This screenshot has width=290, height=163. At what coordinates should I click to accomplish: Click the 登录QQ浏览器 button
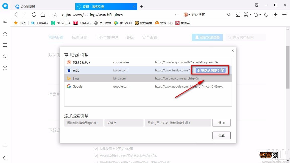(207, 37)
